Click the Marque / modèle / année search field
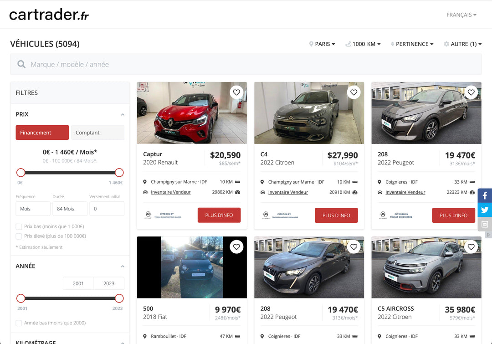 click(246, 64)
